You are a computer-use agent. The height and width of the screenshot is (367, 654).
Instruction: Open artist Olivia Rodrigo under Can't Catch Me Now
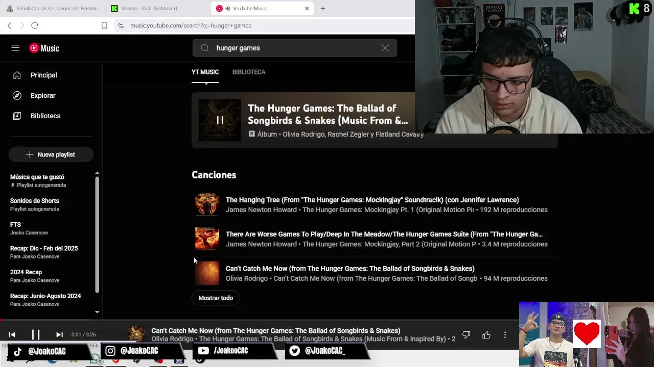click(247, 278)
